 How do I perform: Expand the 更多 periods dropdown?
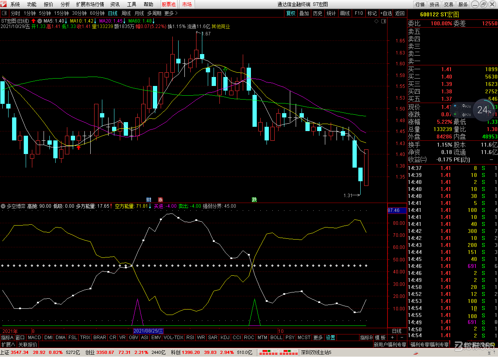point(171,13)
